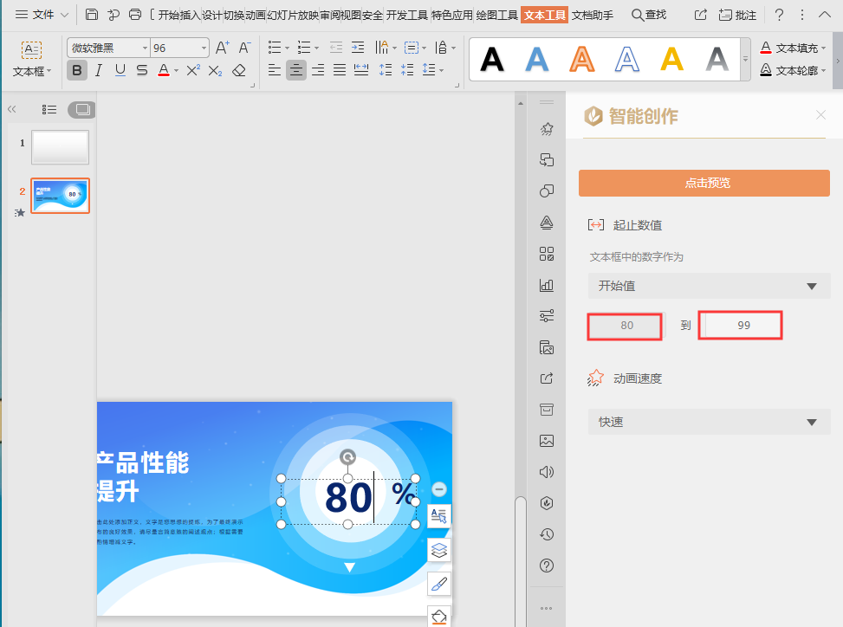Switch to 绘图工具 ribbon tab
The width and height of the screenshot is (843, 627).
496,15
